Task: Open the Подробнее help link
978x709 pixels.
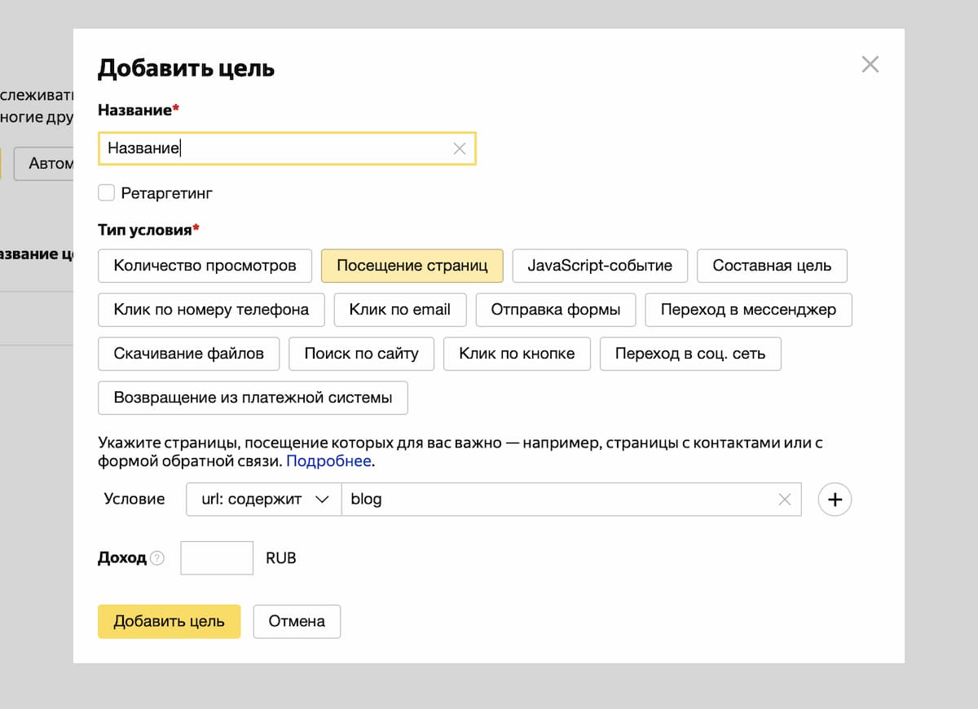Action: click(x=328, y=461)
